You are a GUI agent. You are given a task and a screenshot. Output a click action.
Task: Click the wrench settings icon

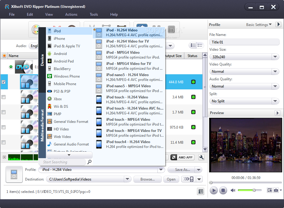pyautogui.click(x=201, y=157)
